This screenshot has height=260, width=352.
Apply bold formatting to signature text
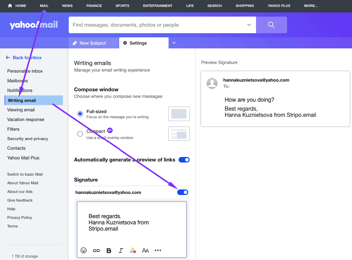pos(108,250)
